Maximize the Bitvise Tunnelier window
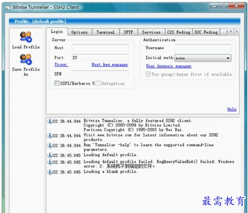The height and width of the screenshot is (213, 248). pos(223,6)
